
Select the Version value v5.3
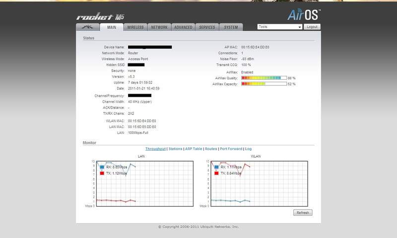click(x=132, y=77)
